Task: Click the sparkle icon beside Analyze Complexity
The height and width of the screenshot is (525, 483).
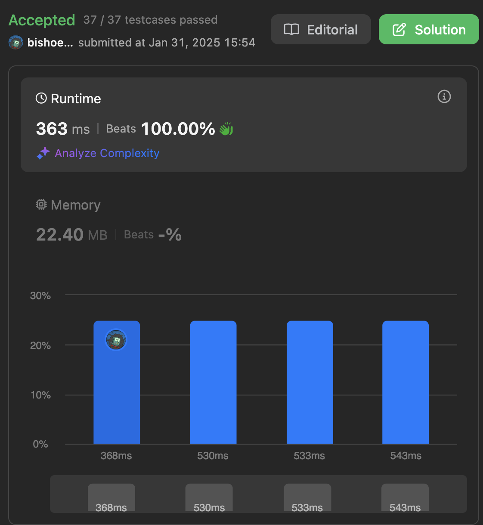Action: click(x=43, y=153)
